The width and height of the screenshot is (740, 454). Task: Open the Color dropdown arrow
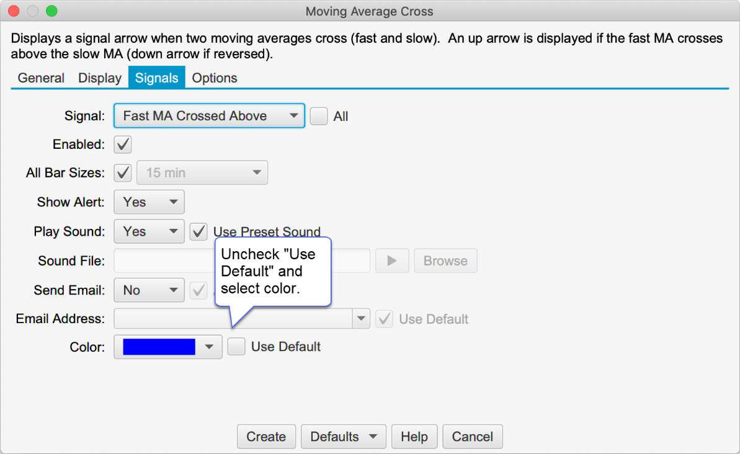[210, 347]
